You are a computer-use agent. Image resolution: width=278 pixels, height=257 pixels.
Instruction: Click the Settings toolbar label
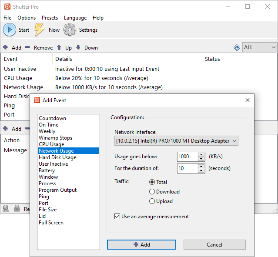[88, 30]
